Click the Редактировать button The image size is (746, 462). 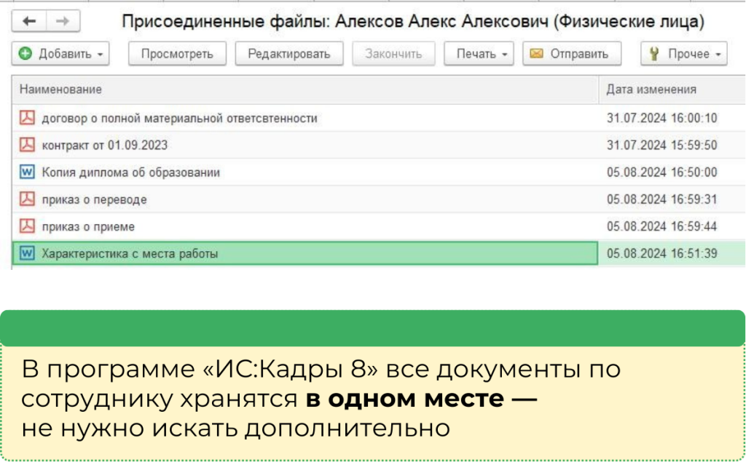tap(289, 53)
